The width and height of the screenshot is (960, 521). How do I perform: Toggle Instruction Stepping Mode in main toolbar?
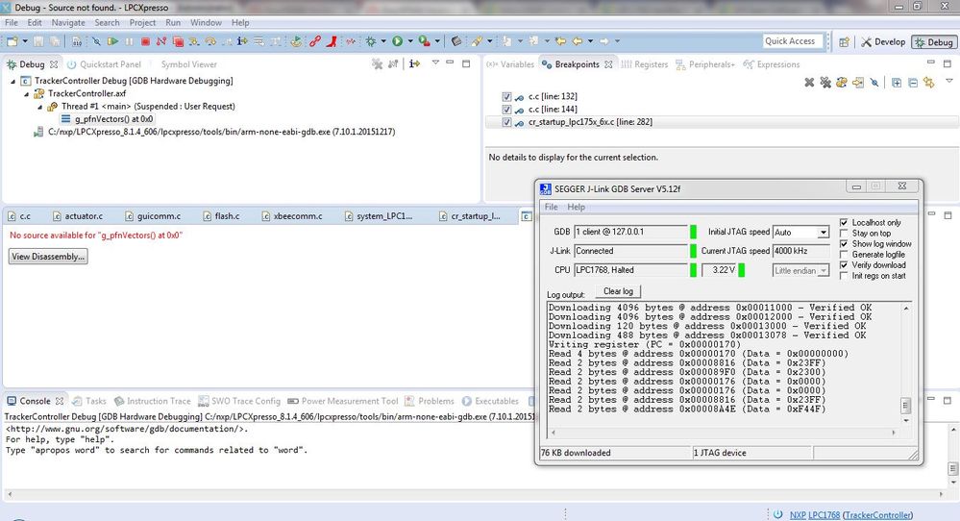[242, 41]
